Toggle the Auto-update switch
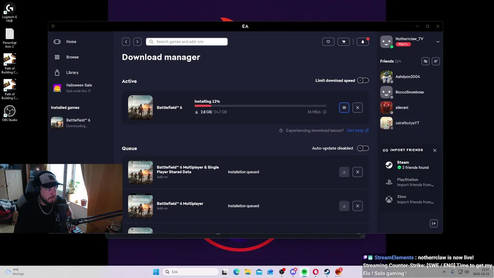Viewport: 494px width, 278px height. (x=363, y=148)
